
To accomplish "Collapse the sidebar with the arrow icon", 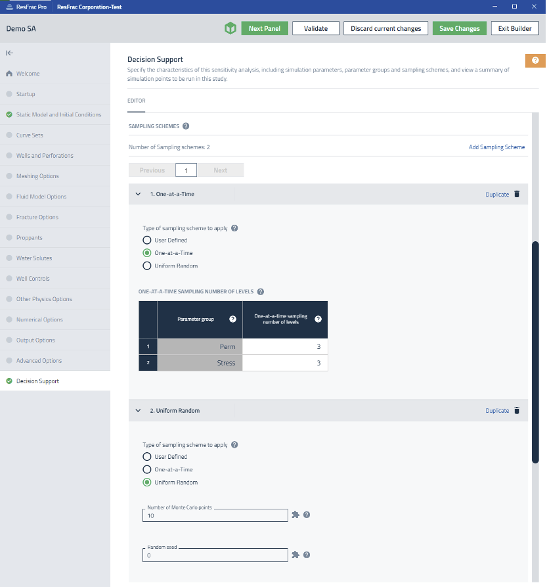I will coord(9,53).
